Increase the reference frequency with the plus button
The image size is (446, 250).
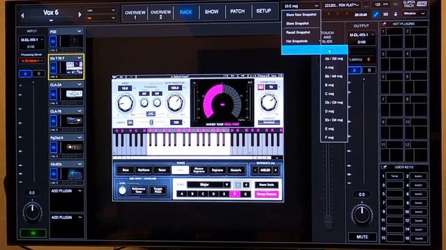coord(275,170)
